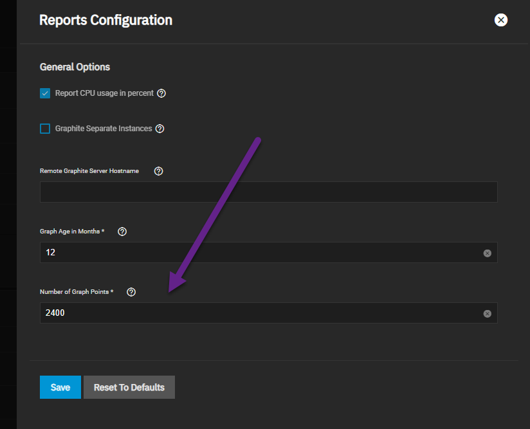
Task: Click the Remote Graphite Server Hostname text field
Action: coord(268,192)
